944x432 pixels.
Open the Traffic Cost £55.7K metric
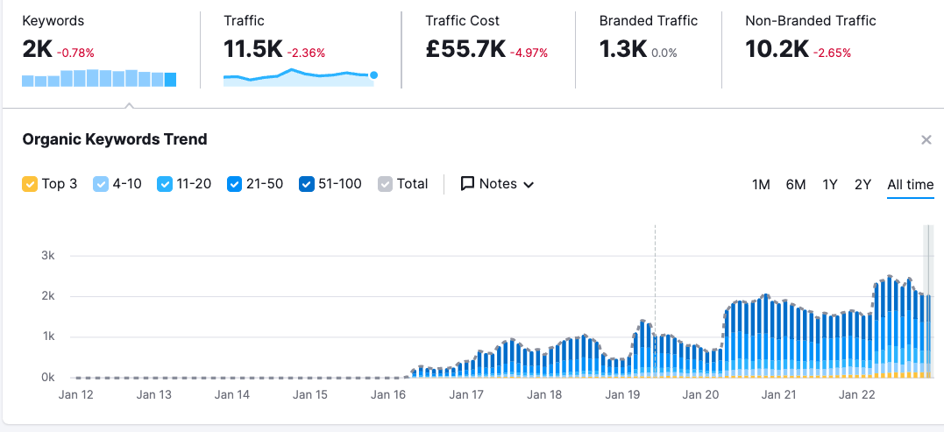pos(465,50)
